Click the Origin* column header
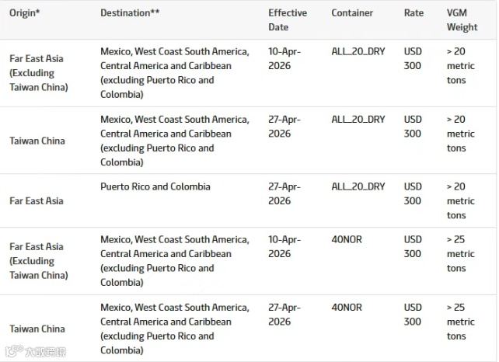Viewport: 499px width, 362px height. (25, 13)
